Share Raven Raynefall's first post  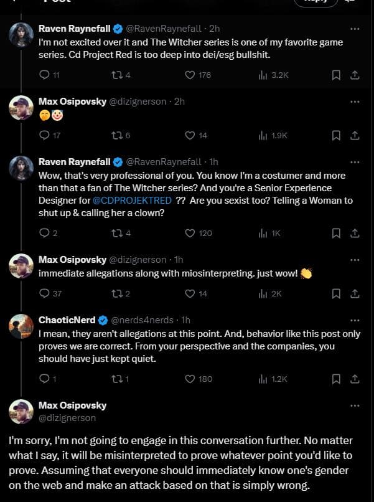tap(354, 75)
